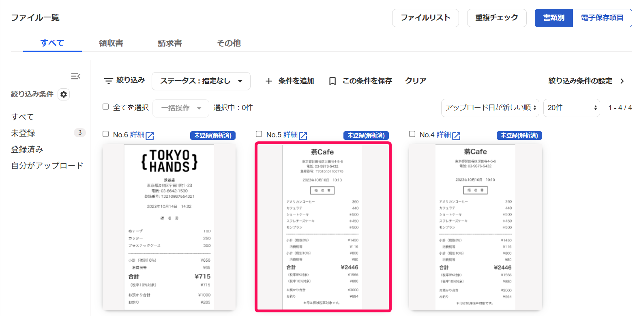Image resolution: width=637 pixels, height=316 pixels.
Task: Click the ファイルリスト button
Action: tap(425, 18)
